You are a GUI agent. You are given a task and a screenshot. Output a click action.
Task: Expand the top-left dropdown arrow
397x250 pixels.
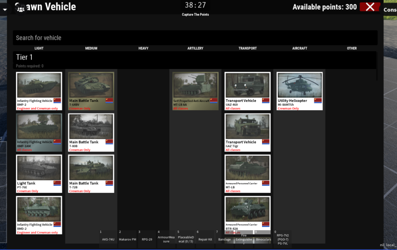tap(5, 10)
